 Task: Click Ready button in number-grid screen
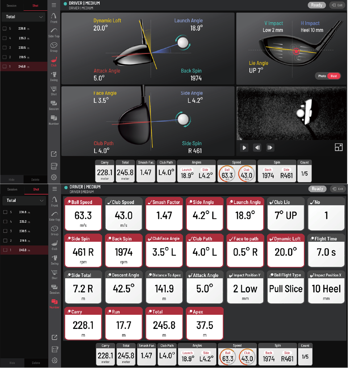pyautogui.click(x=317, y=189)
